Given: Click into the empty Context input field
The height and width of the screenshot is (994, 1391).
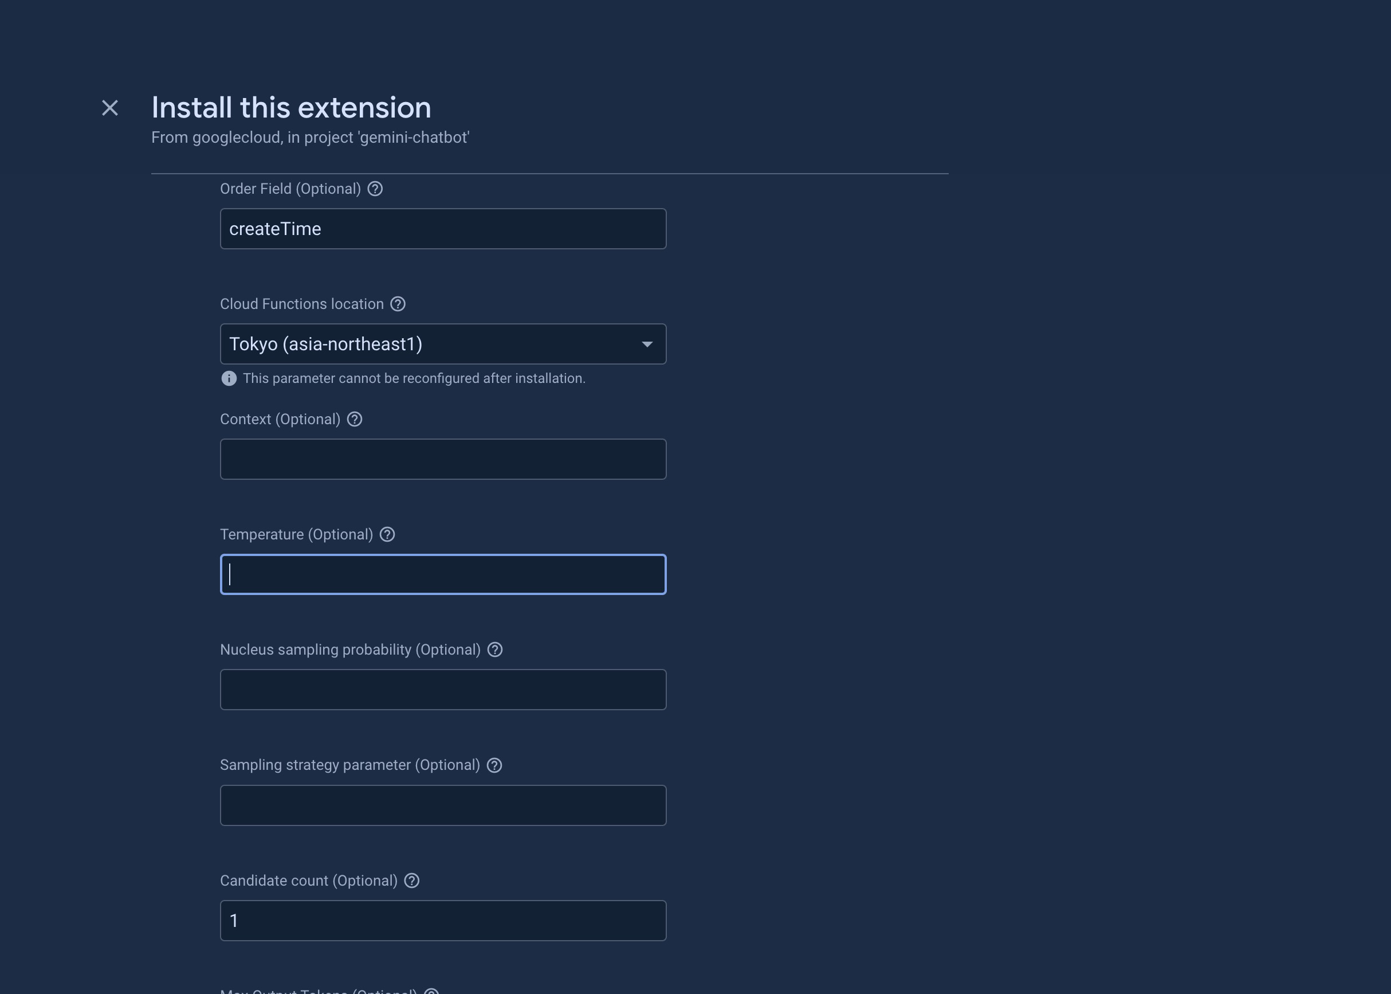Looking at the screenshot, I should pyautogui.click(x=443, y=459).
